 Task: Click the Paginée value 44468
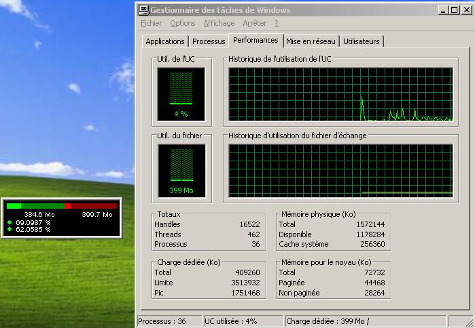tap(374, 283)
